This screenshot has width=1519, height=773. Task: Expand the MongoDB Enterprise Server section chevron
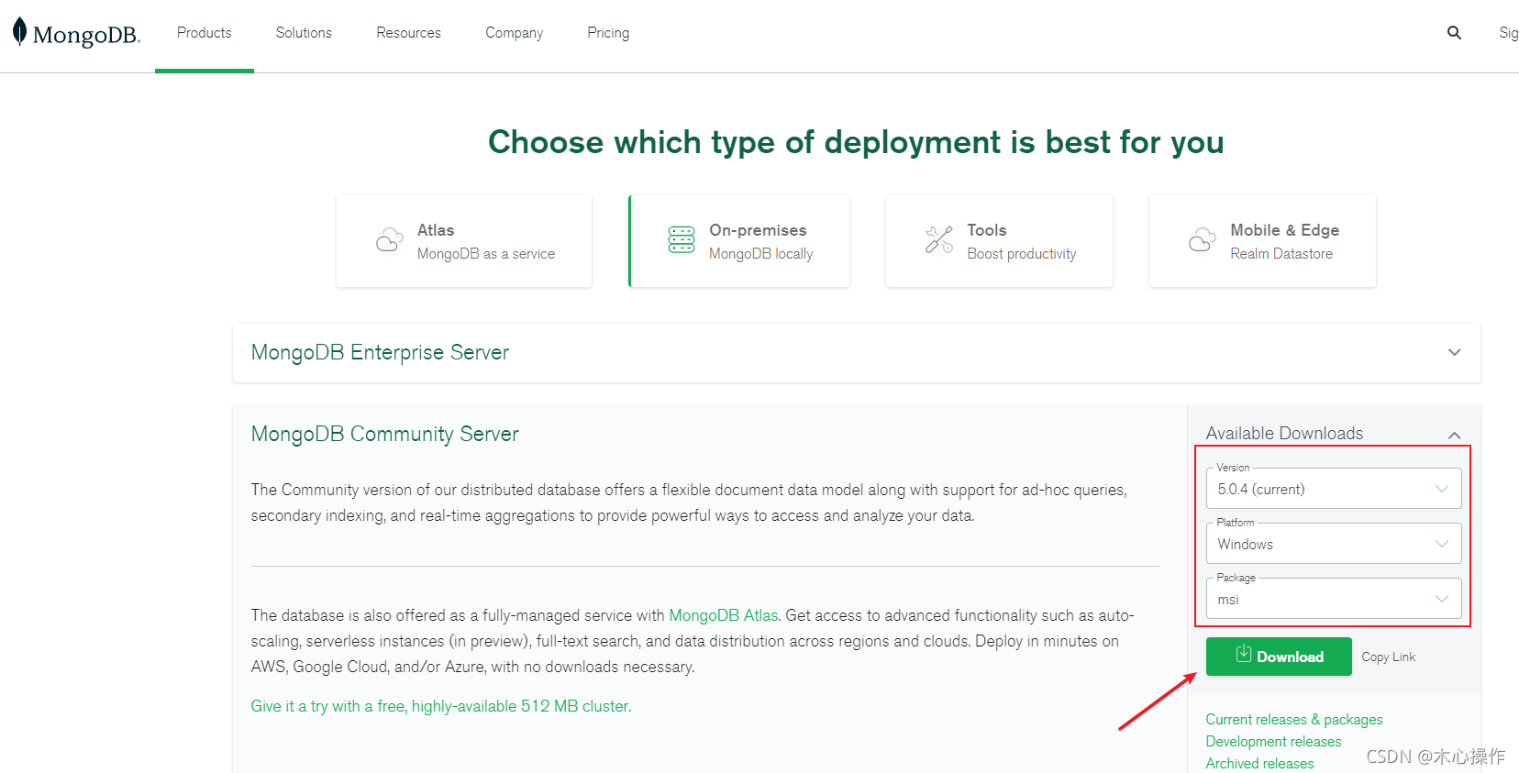pos(1454,353)
